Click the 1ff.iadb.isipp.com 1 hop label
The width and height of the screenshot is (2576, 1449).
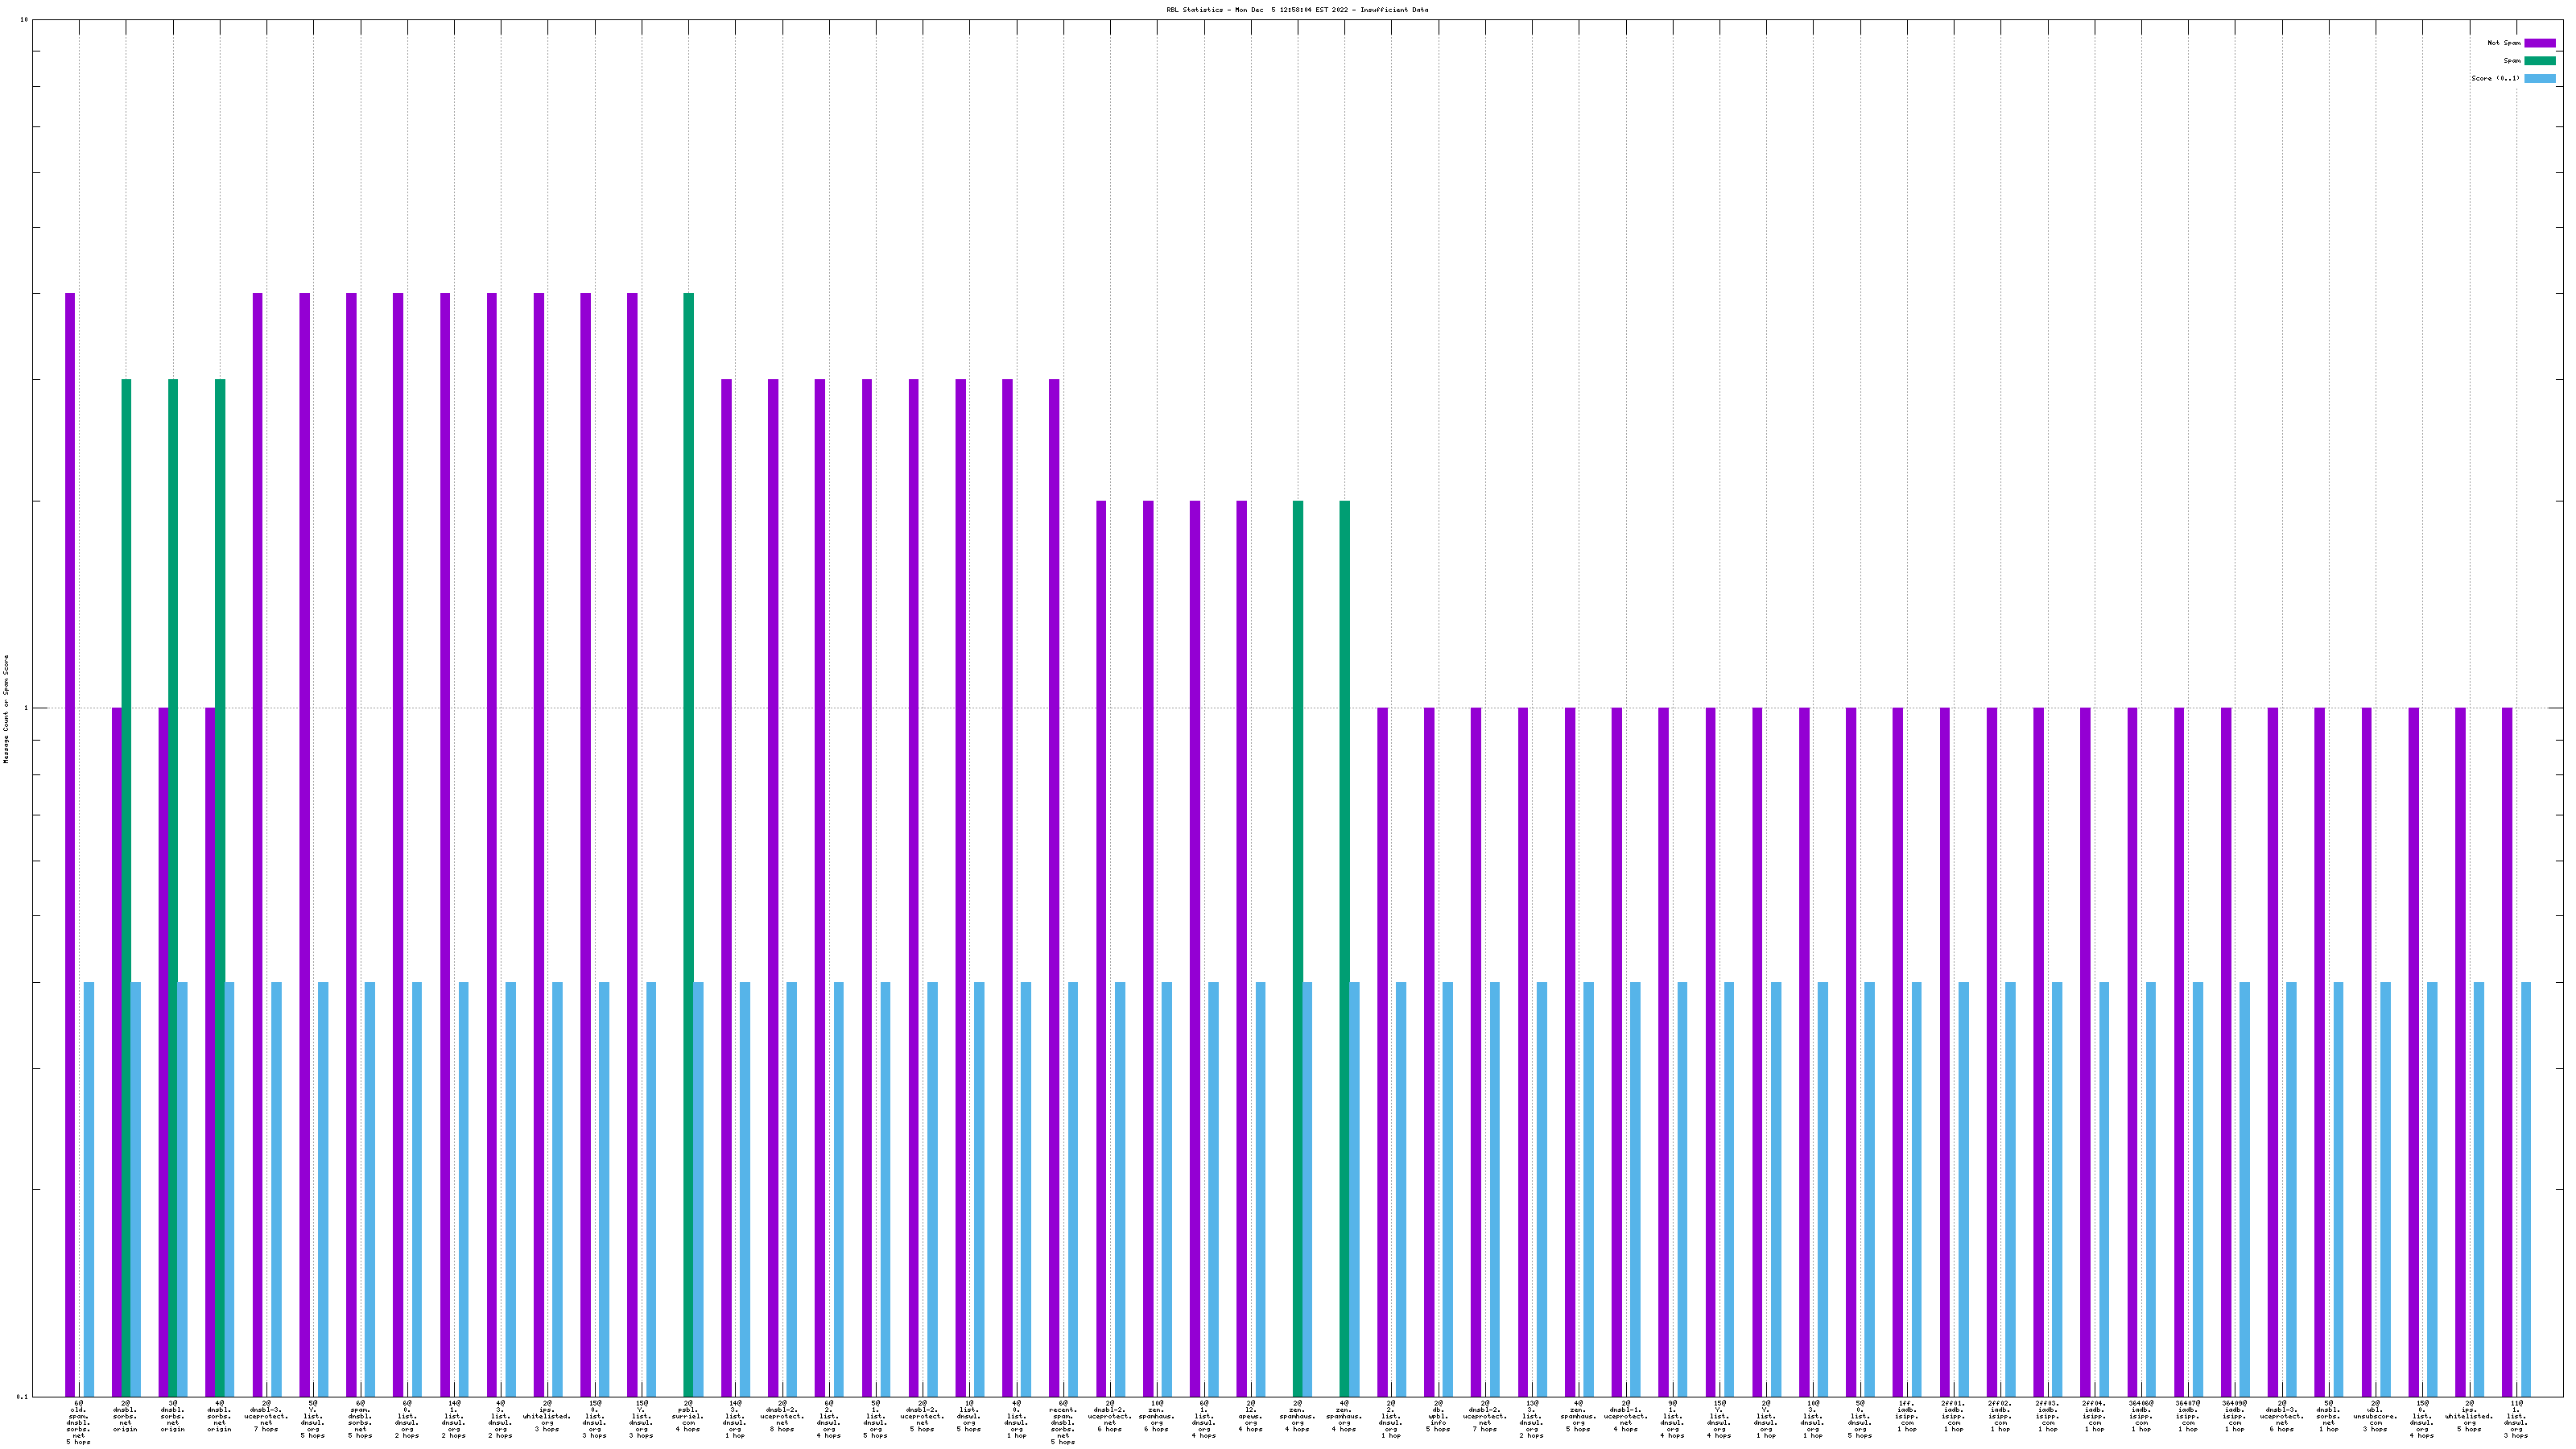pyautogui.click(x=1907, y=1416)
